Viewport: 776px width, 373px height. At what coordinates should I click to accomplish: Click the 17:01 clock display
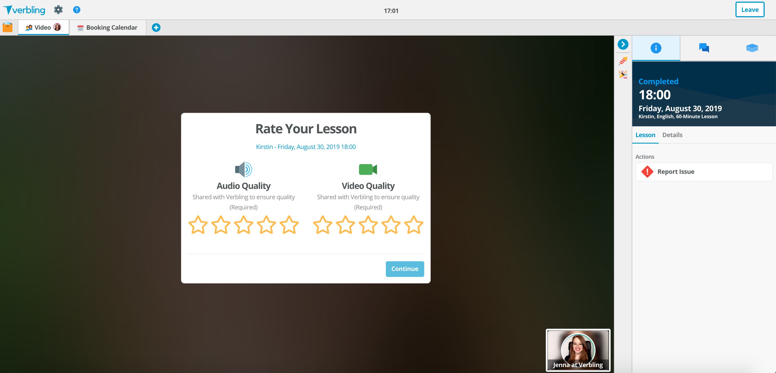pyautogui.click(x=391, y=11)
